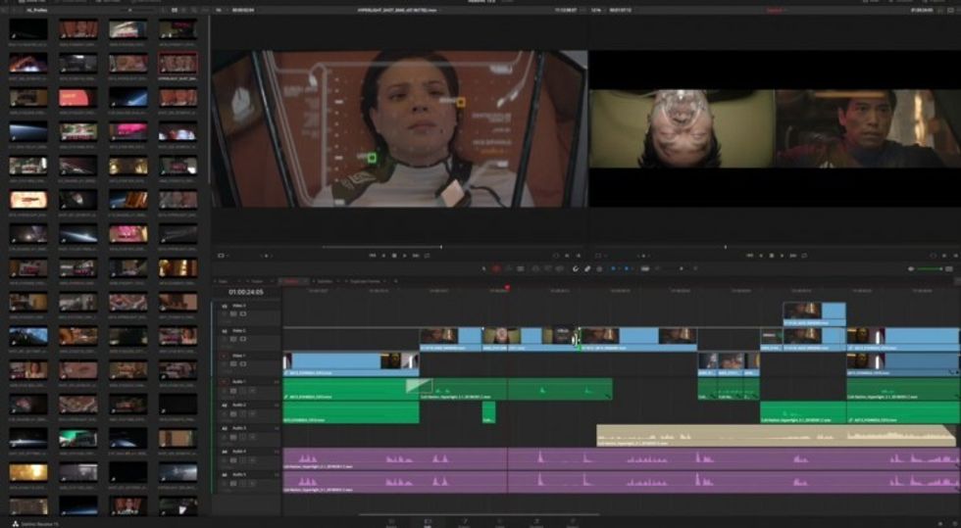
Task: Switch to the Edit page
Action: coord(428,522)
